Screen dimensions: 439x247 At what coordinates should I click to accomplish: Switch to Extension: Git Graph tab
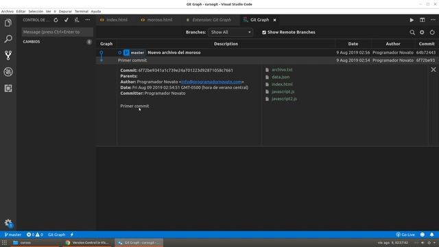(x=211, y=20)
